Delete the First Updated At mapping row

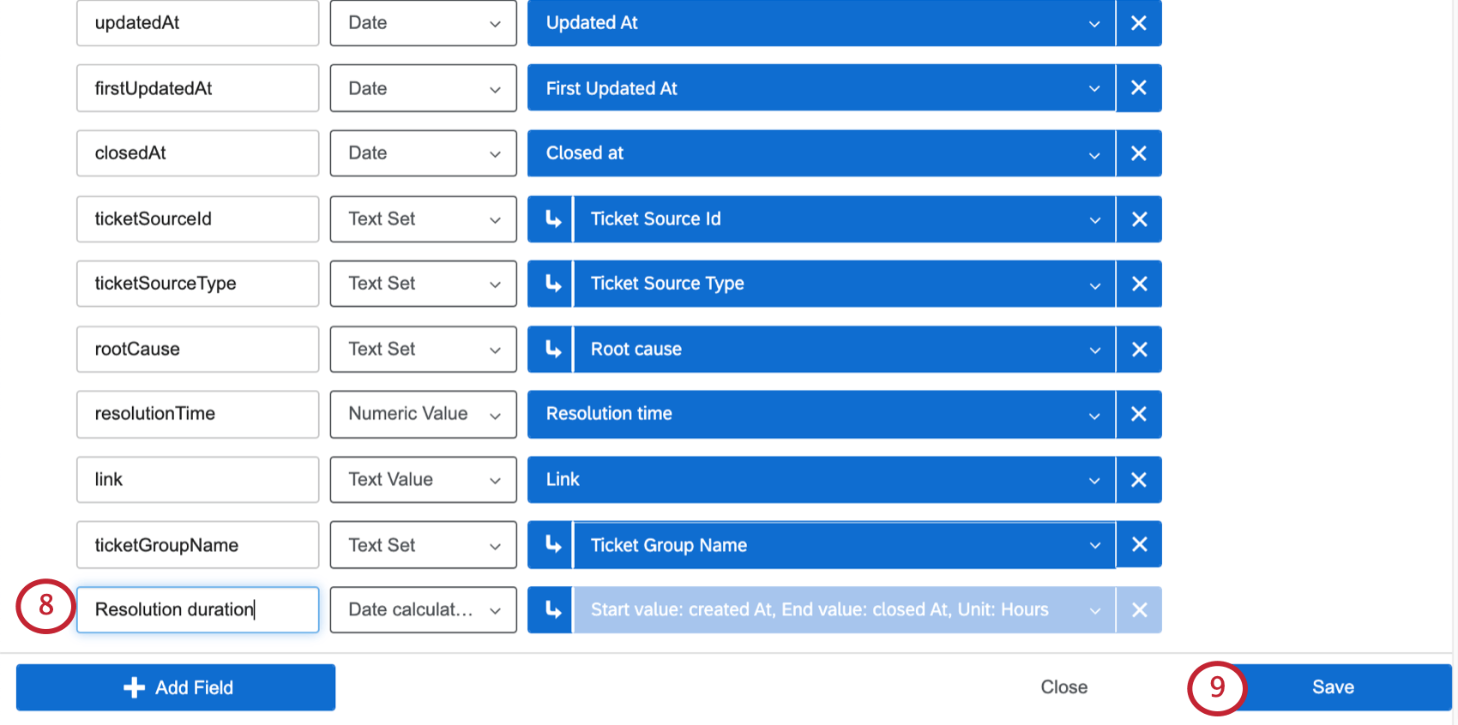pyautogui.click(x=1138, y=88)
